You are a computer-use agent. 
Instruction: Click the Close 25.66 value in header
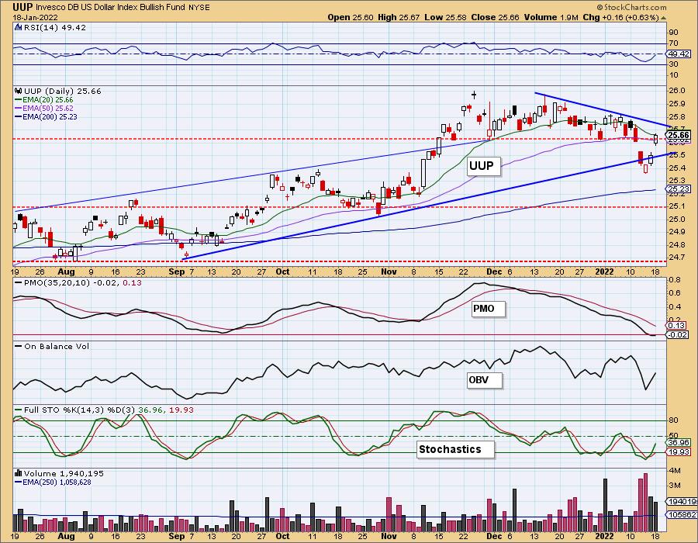click(x=496, y=17)
